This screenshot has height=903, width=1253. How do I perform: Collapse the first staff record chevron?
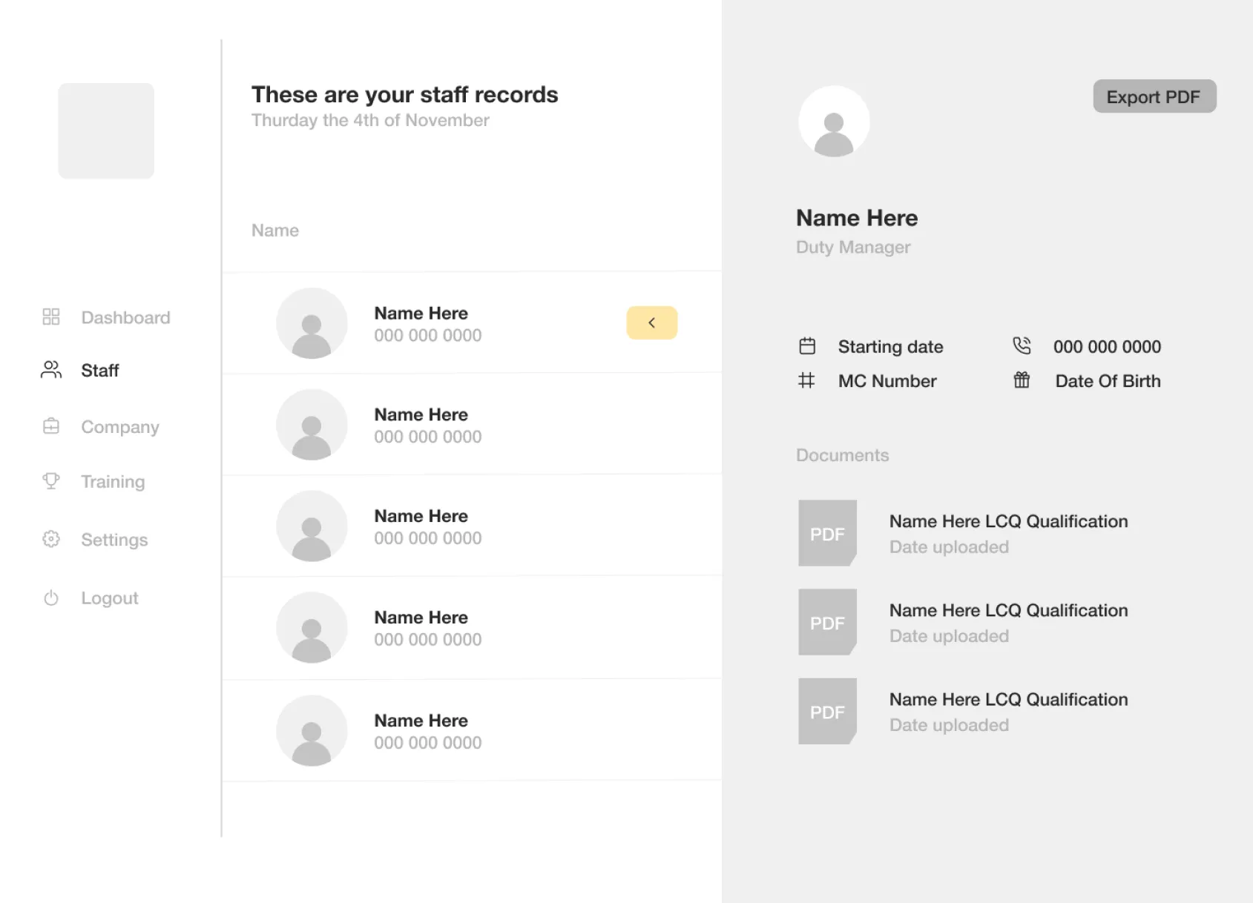pos(651,322)
